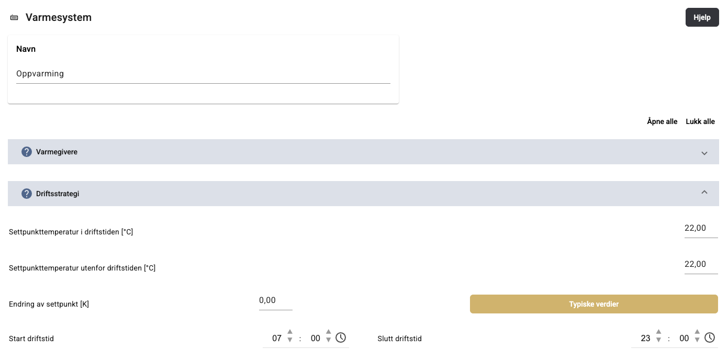The image size is (728, 360).
Task: Open help icon beside Varmegivere
Action: pyautogui.click(x=27, y=152)
